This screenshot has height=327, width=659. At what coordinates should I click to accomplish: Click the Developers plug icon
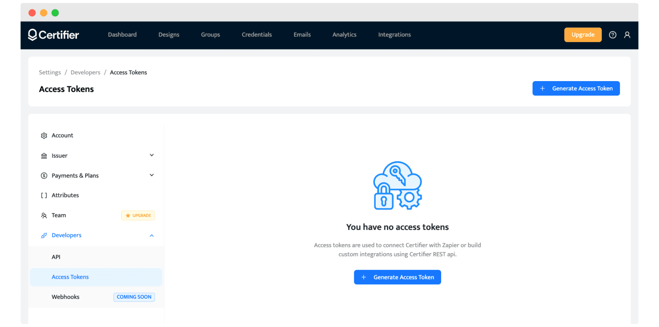click(x=44, y=235)
